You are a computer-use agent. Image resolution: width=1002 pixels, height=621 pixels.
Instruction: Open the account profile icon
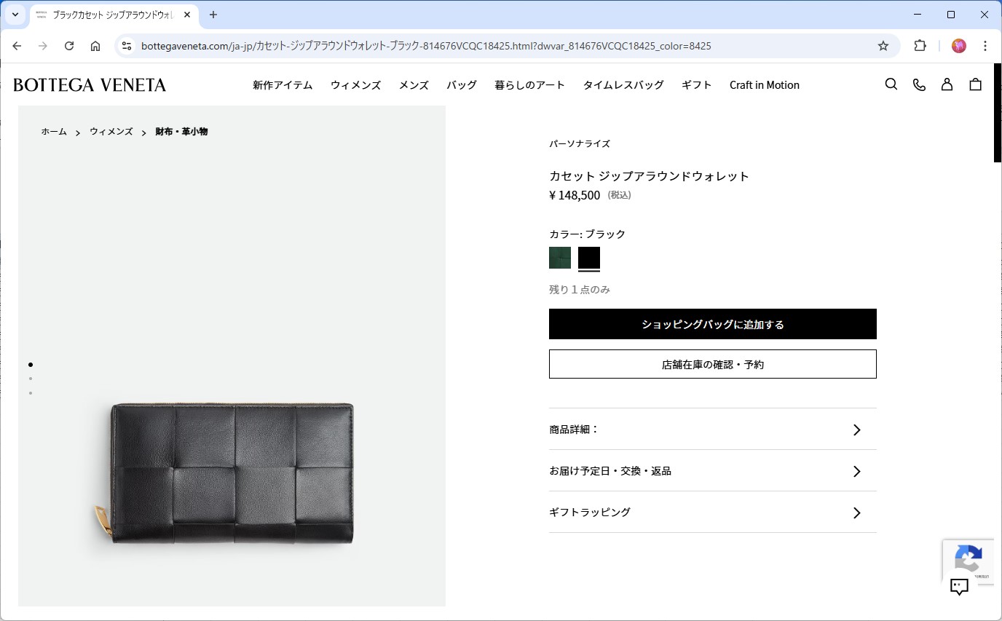click(947, 84)
